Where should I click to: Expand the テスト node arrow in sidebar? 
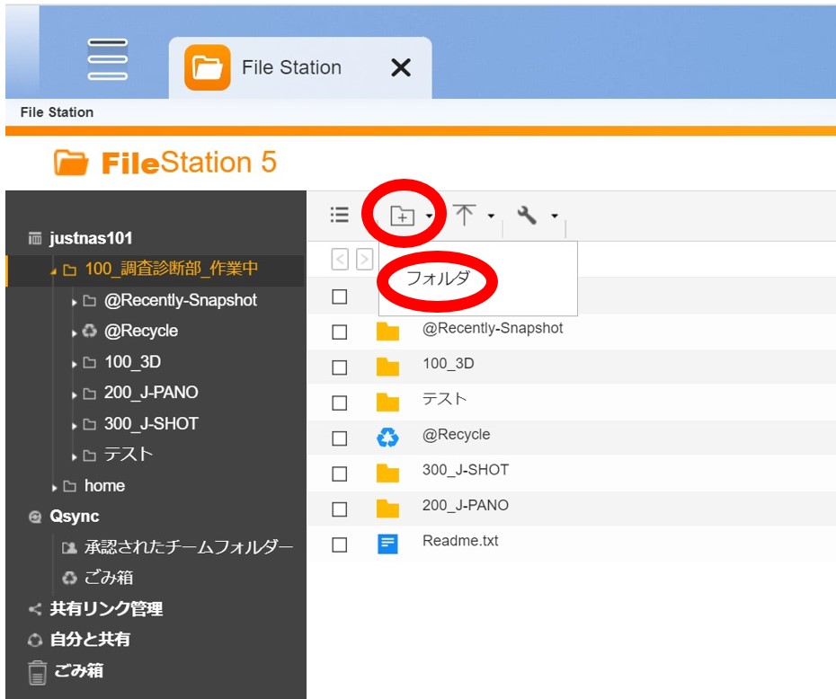tap(74, 457)
